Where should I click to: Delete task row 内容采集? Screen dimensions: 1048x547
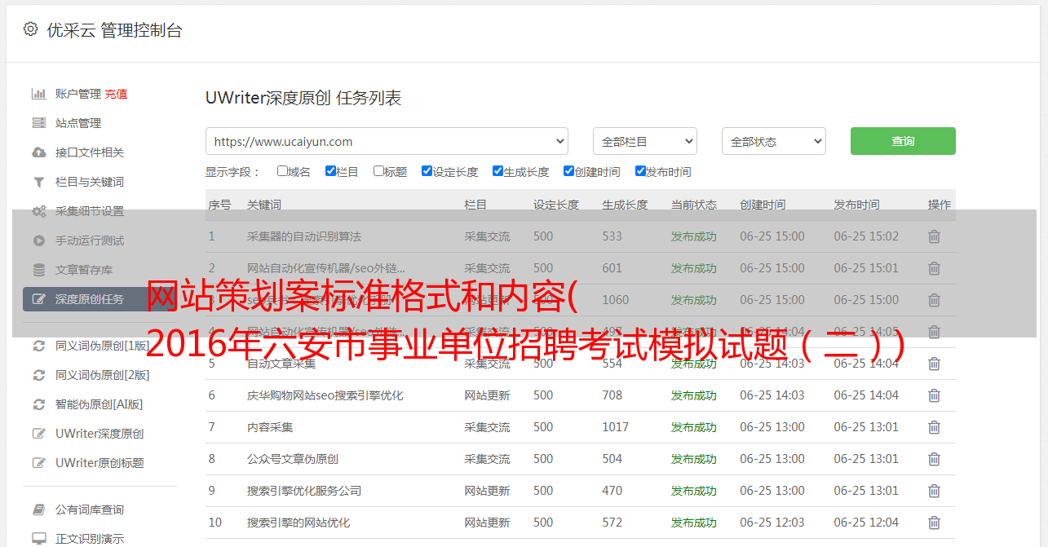935,427
